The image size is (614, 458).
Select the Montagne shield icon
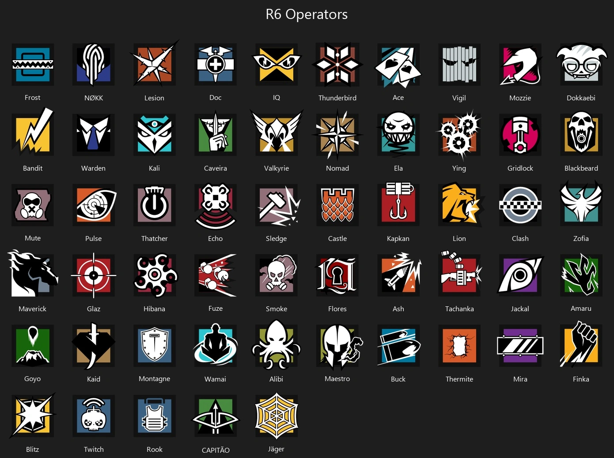click(x=155, y=346)
